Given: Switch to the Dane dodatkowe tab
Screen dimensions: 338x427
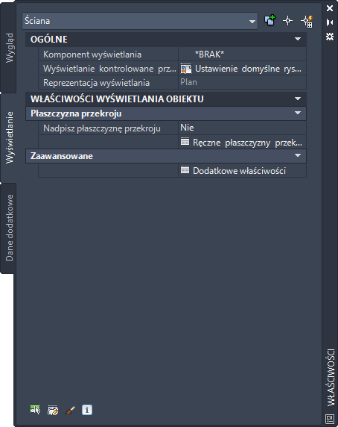Looking at the screenshot, I should pos(9,228).
